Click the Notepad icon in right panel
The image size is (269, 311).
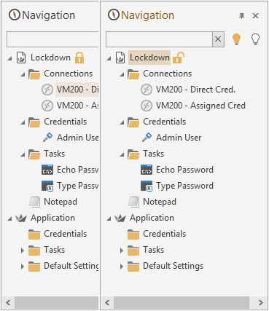pyautogui.click(x=133, y=202)
